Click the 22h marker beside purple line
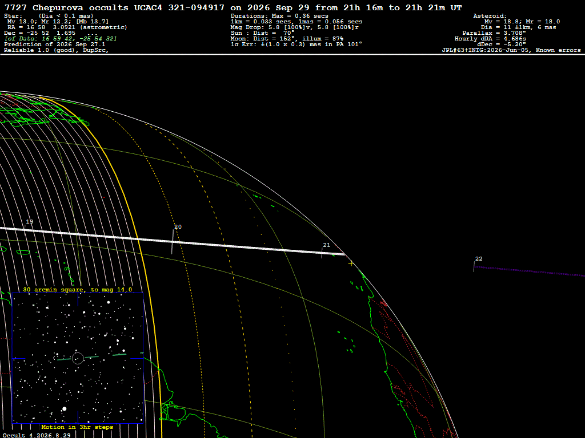585x438 pixels. [479, 258]
